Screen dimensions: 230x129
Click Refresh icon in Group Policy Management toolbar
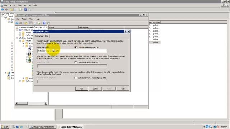(x=20, y=10)
